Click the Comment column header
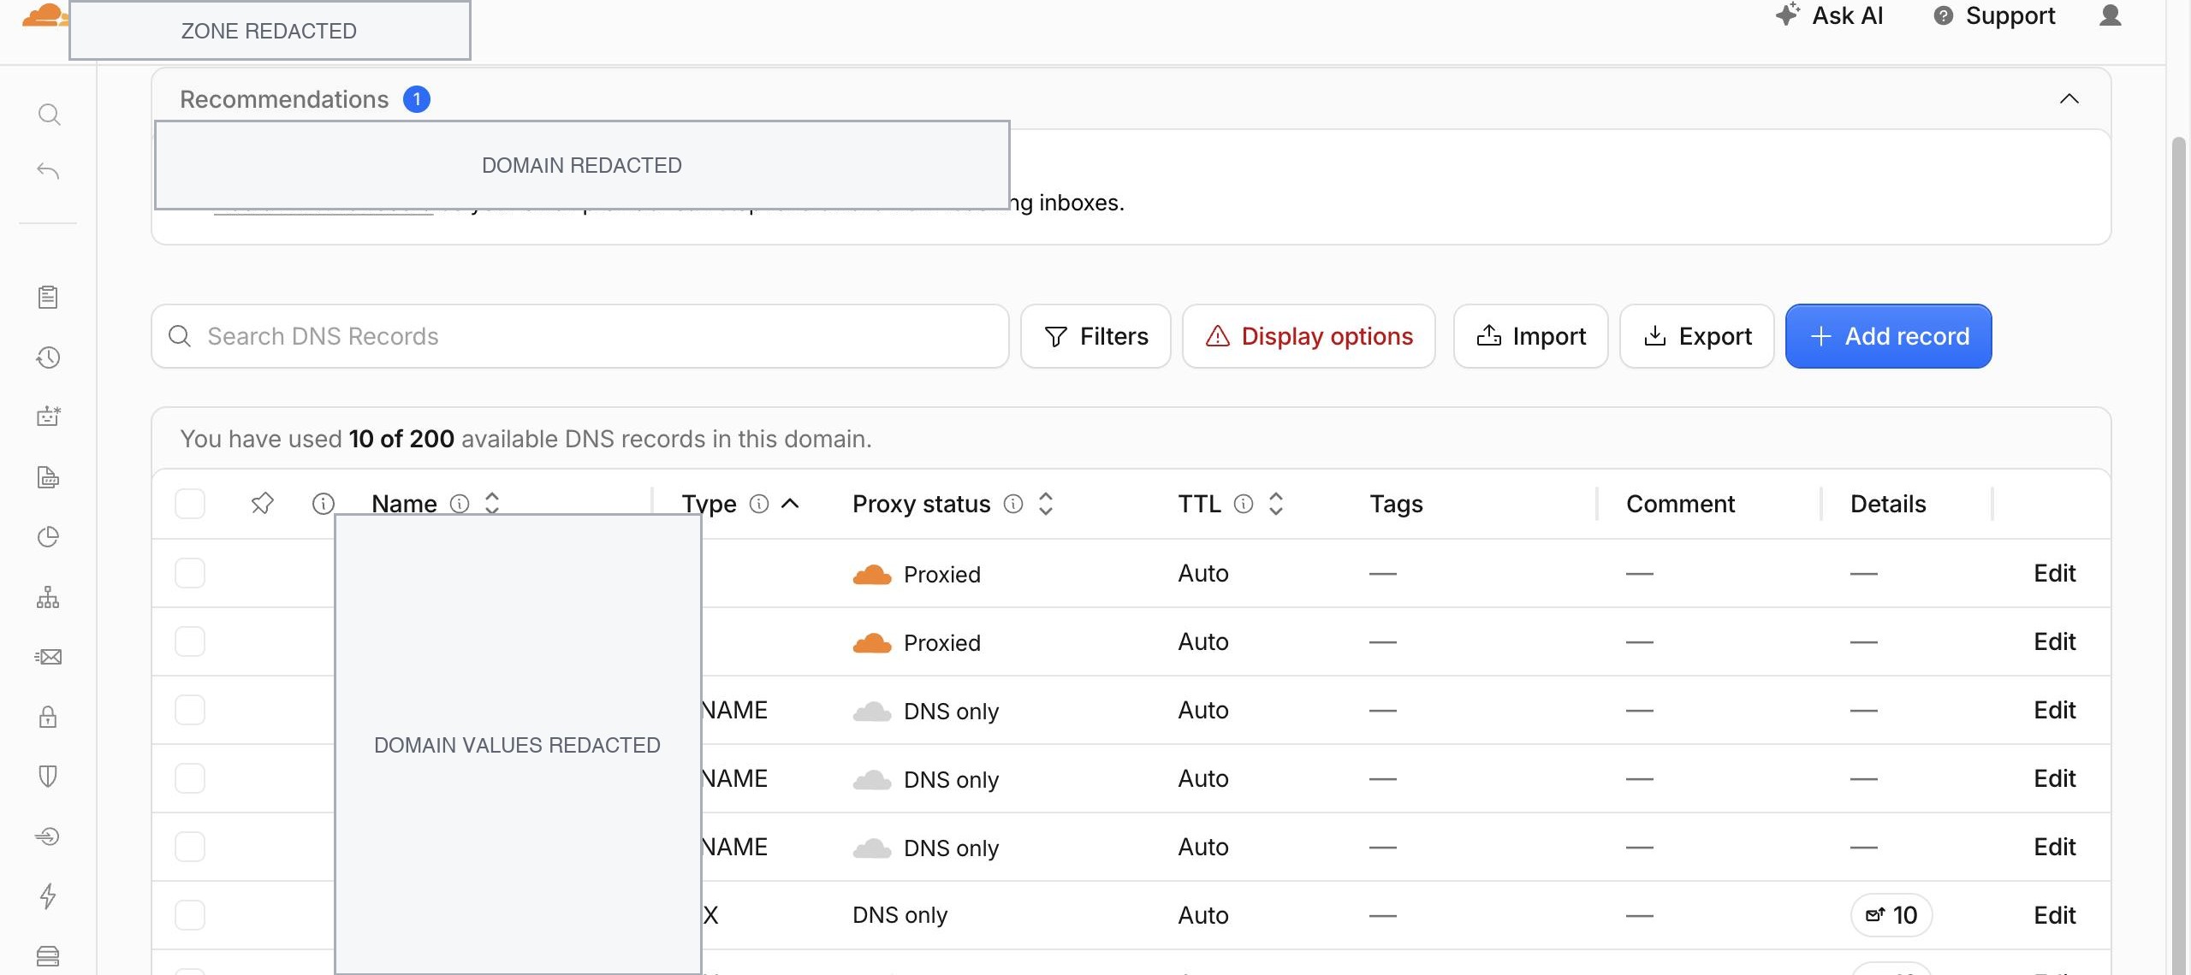The height and width of the screenshot is (975, 2191). coord(1680,504)
